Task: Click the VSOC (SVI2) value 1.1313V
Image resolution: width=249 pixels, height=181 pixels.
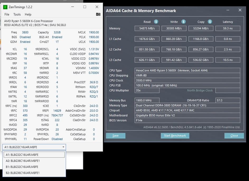Action: 94,49
